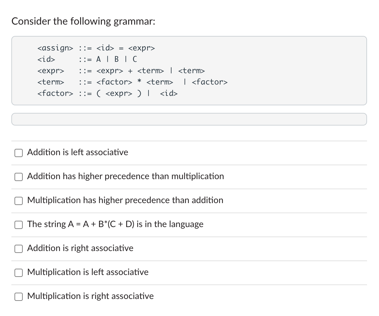Click the "Multiplication is right associative" label text
The width and height of the screenshot is (379, 316).
pyautogui.click(x=90, y=296)
